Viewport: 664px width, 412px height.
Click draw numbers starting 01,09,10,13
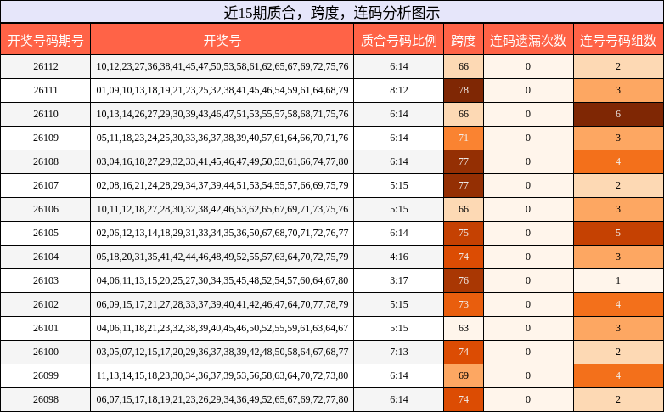222,90
